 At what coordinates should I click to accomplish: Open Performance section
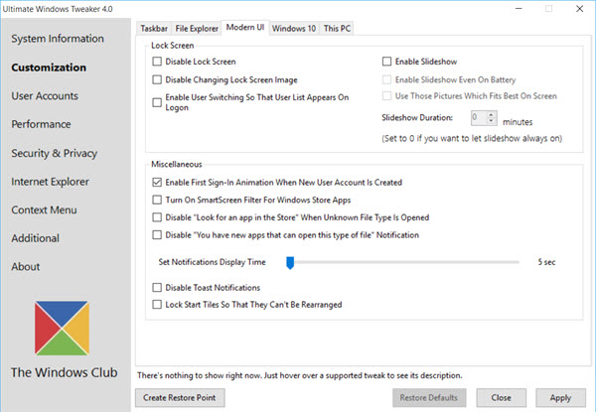click(x=41, y=124)
